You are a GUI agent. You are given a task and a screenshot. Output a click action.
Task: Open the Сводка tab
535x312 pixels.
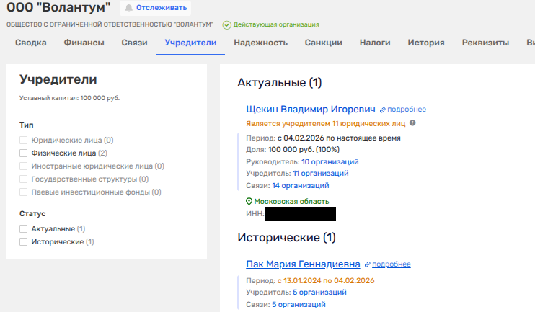(31, 43)
